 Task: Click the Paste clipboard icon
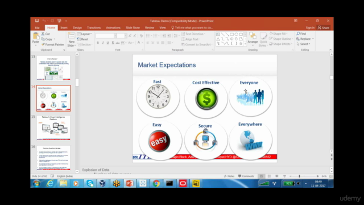[35, 36]
